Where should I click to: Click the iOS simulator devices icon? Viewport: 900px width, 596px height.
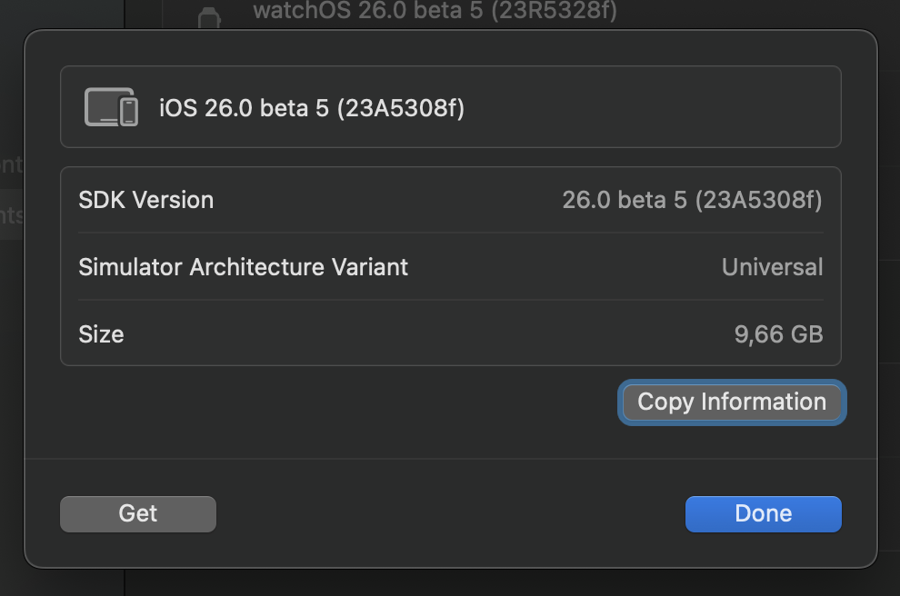click(x=111, y=106)
